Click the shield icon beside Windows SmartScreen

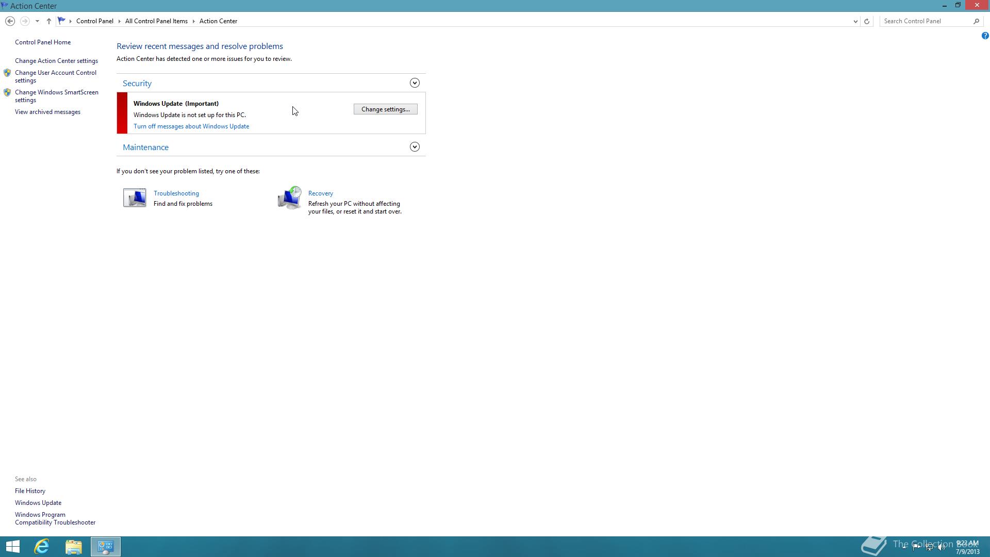click(x=7, y=92)
